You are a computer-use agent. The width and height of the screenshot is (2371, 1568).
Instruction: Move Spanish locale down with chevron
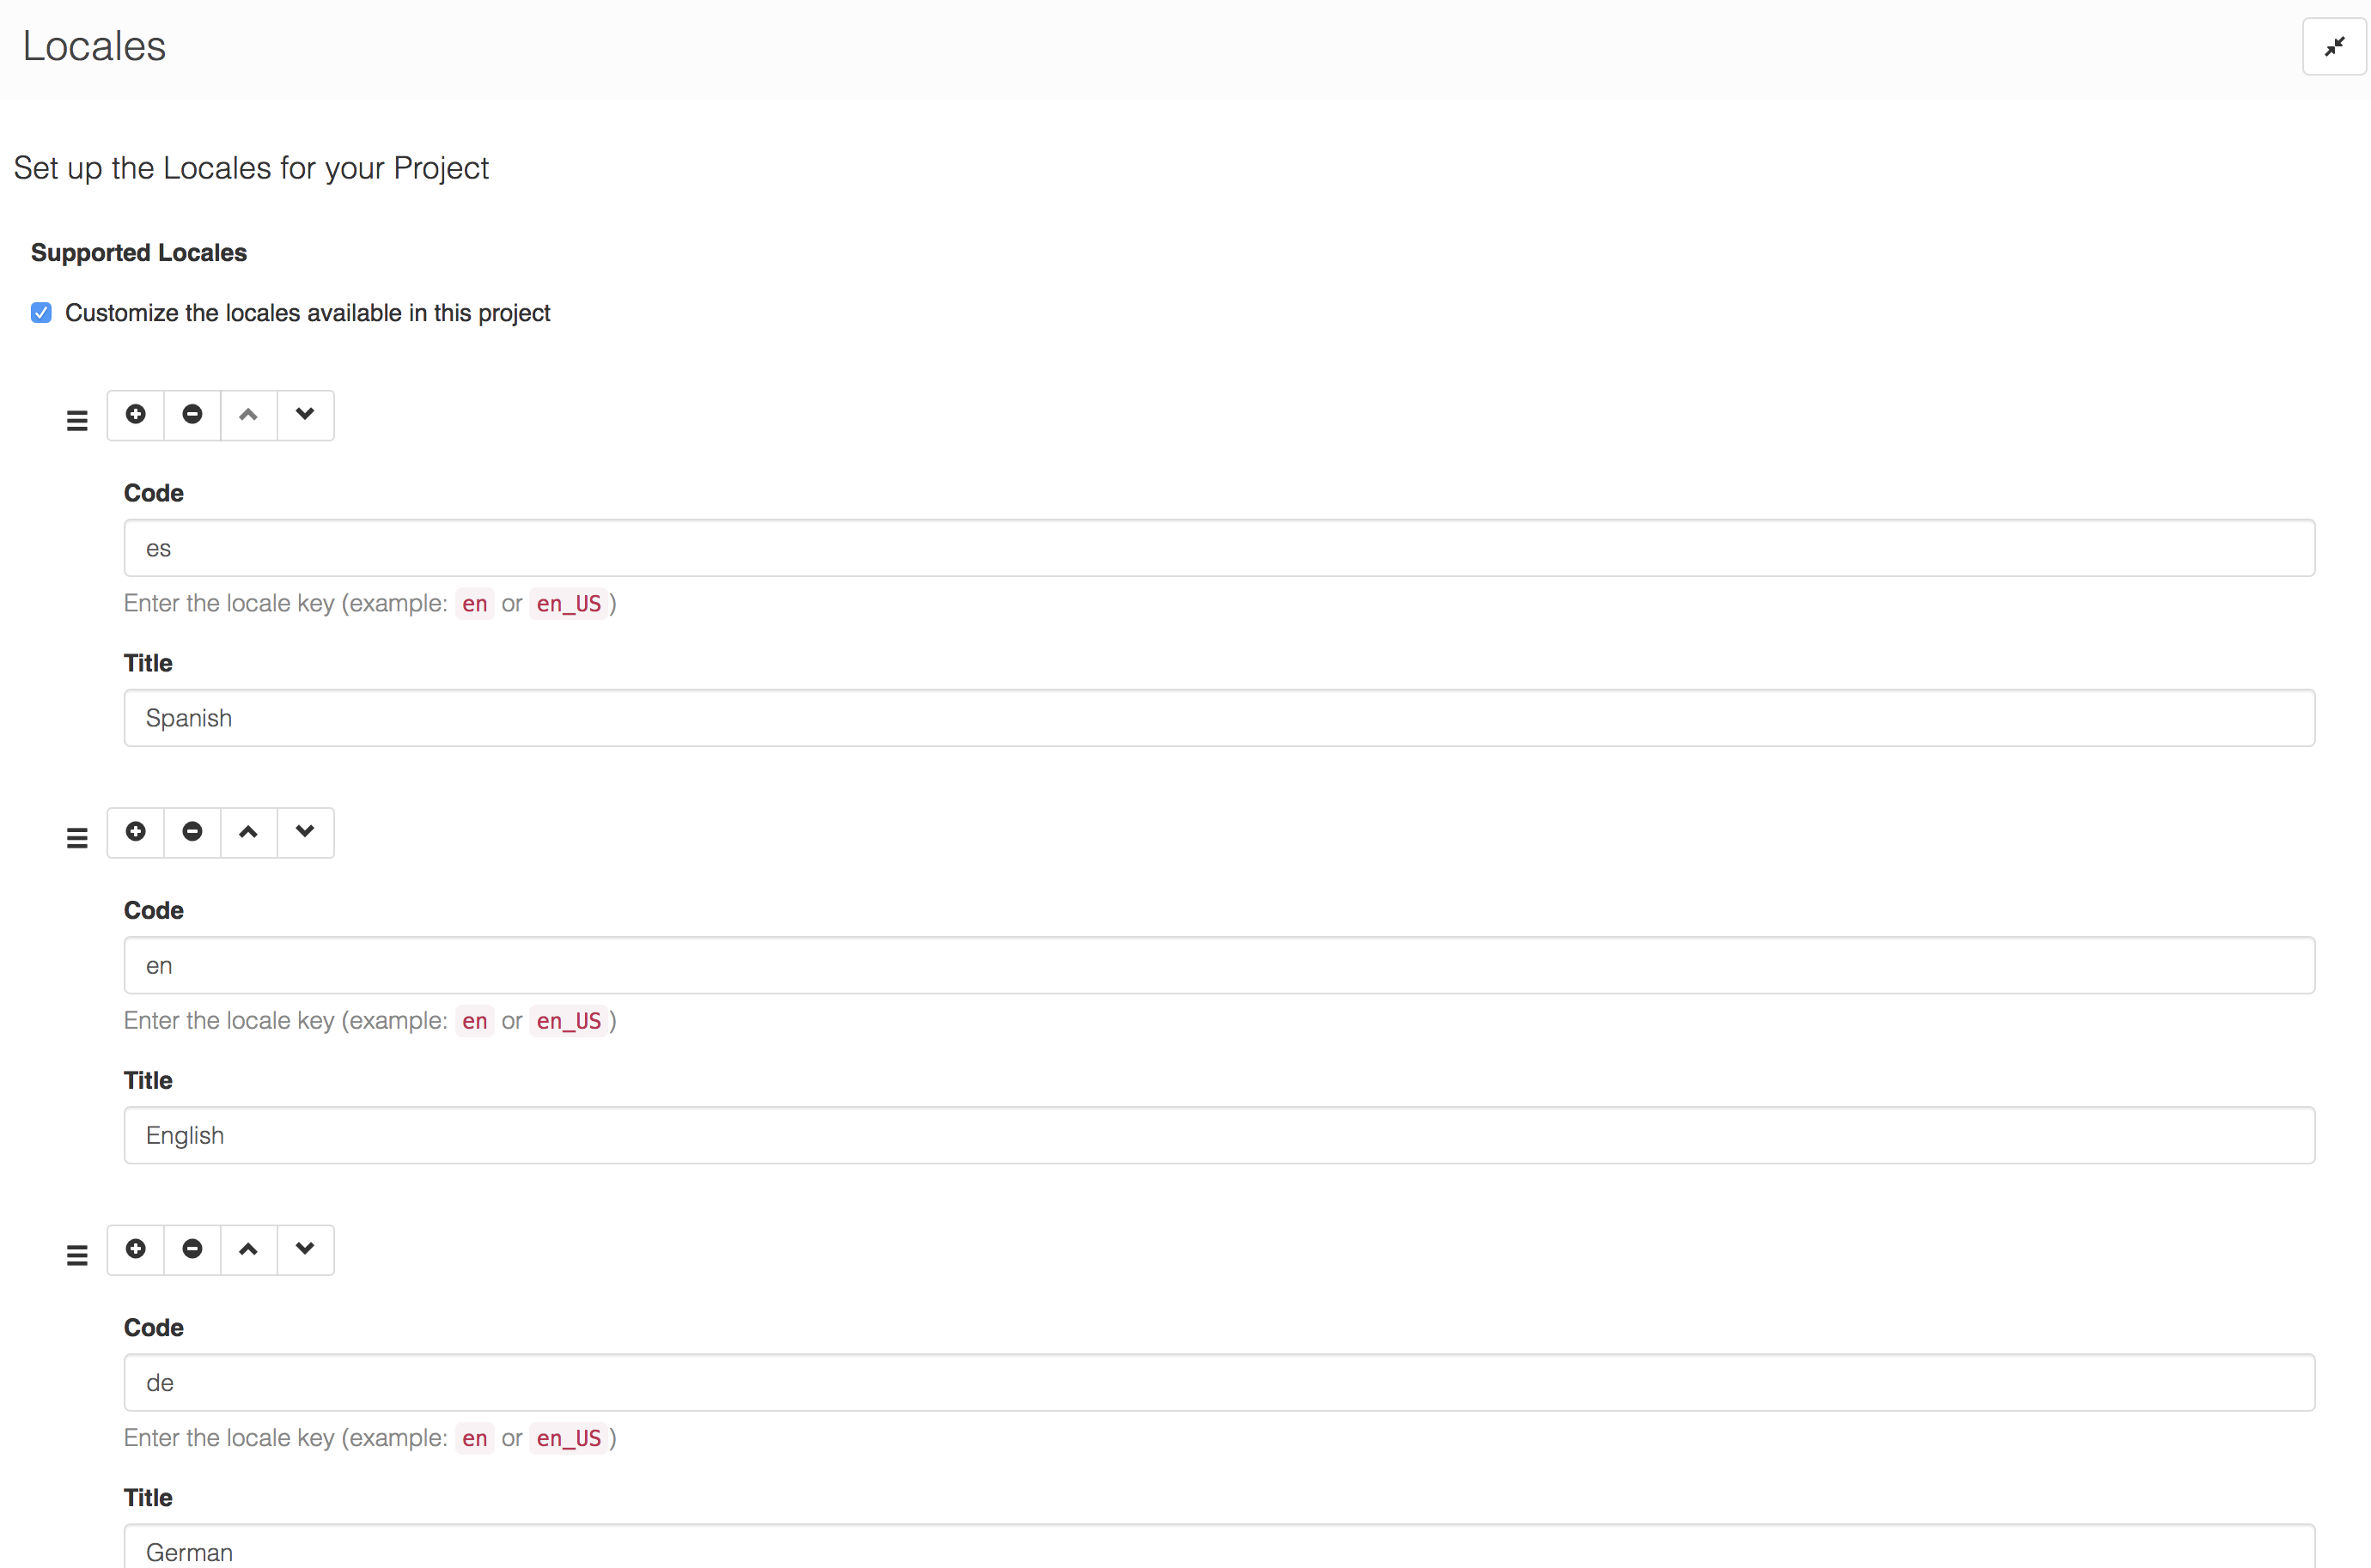pos(305,414)
